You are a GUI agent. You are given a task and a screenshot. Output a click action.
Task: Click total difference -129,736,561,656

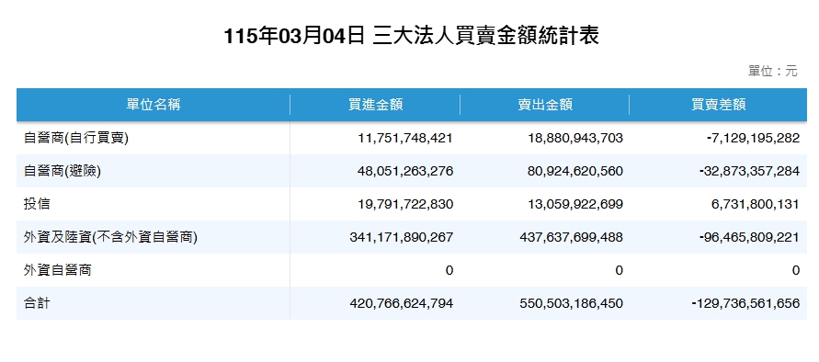[746, 303]
